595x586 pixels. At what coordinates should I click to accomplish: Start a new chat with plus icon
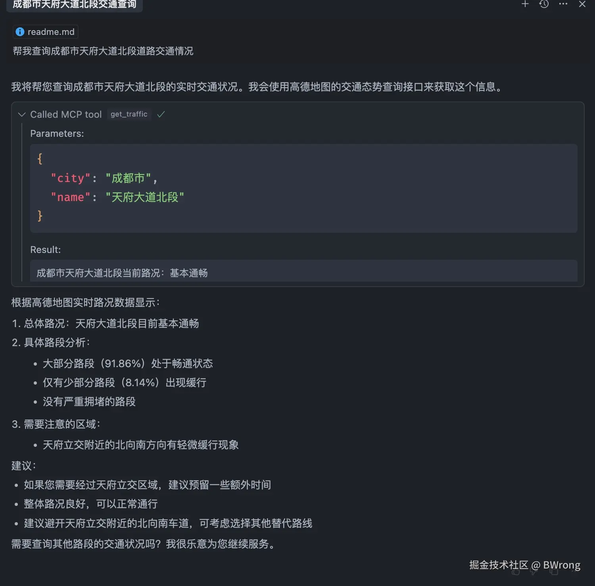coord(525,4)
